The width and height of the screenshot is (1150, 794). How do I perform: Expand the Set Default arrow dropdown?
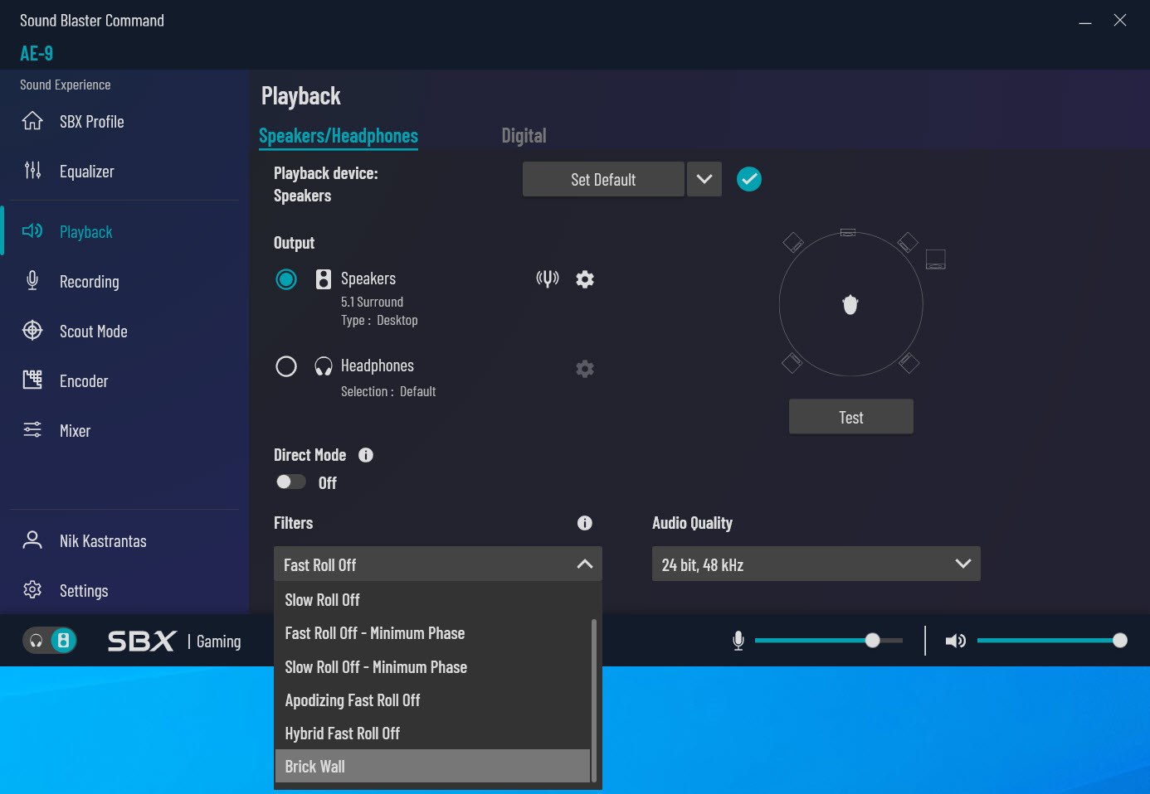tap(704, 179)
